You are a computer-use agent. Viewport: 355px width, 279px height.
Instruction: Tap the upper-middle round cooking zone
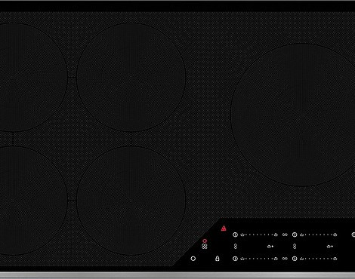pyautogui.click(x=131, y=77)
